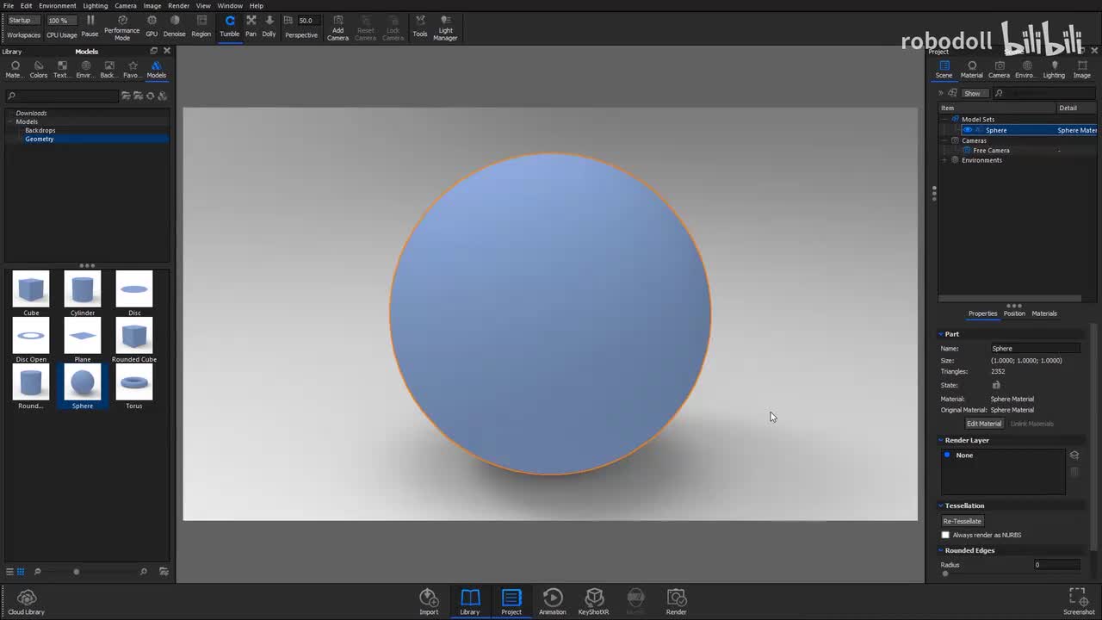The width and height of the screenshot is (1102, 620).
Task: Toggle the Perspective view icon
Action: click(288, 21)
